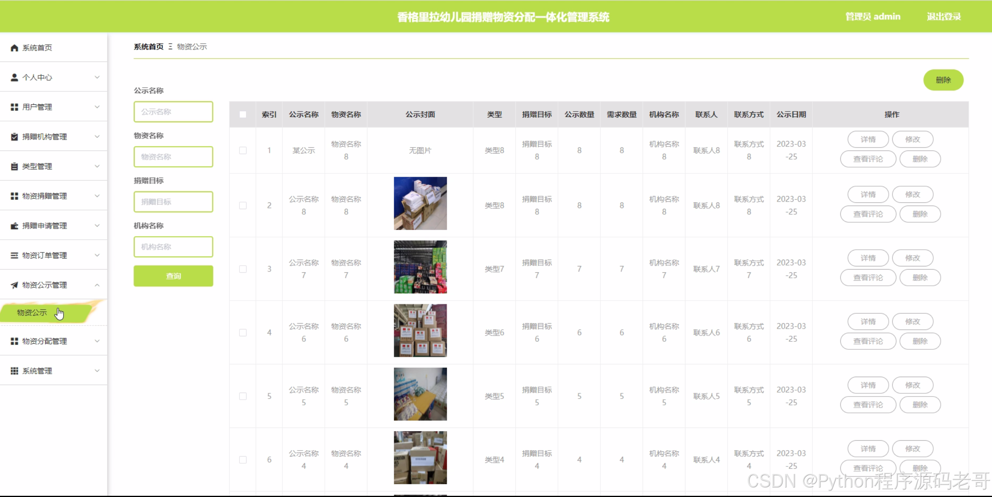Click the green 查询 search button
992x497 pixels.
pos(173,276)
